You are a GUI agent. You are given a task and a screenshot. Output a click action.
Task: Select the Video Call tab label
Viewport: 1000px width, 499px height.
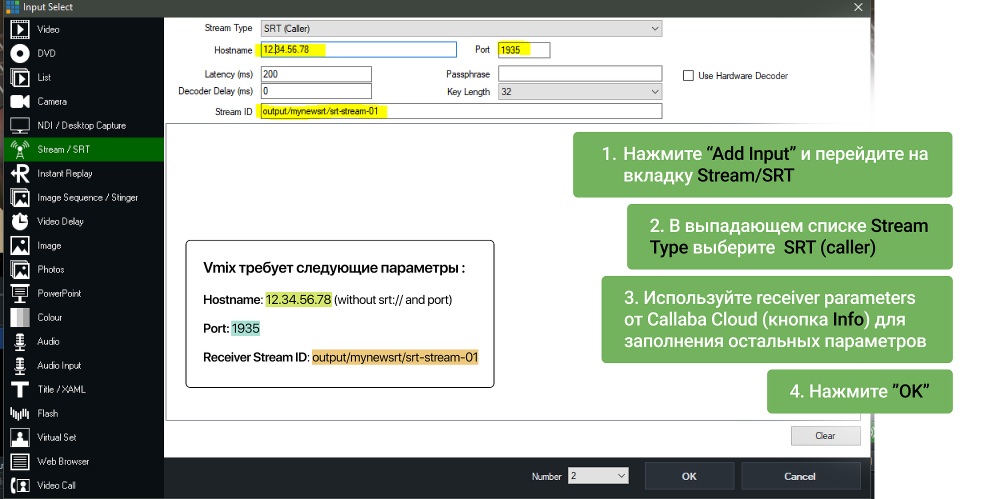point(56,485)
